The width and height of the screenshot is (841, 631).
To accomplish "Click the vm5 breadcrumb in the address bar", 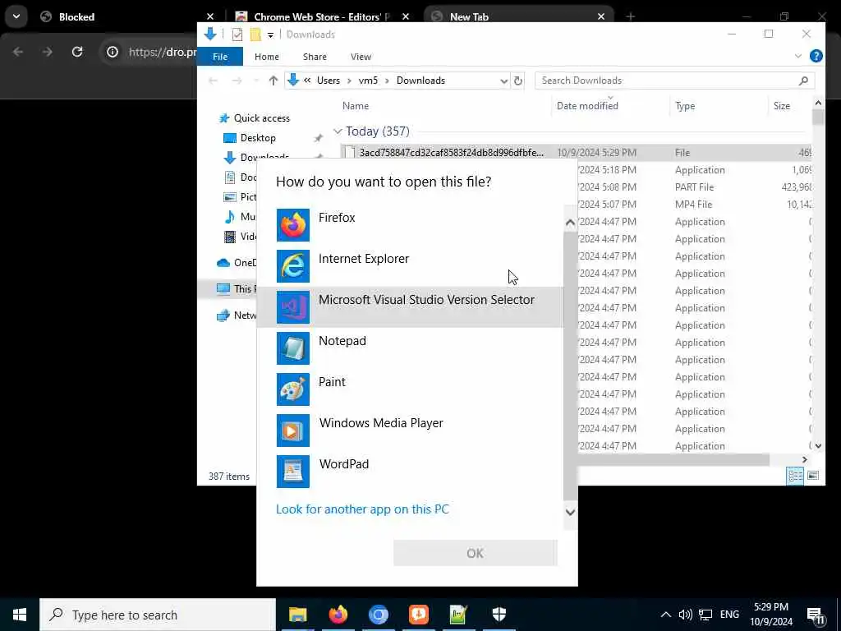I will [368, 81].
